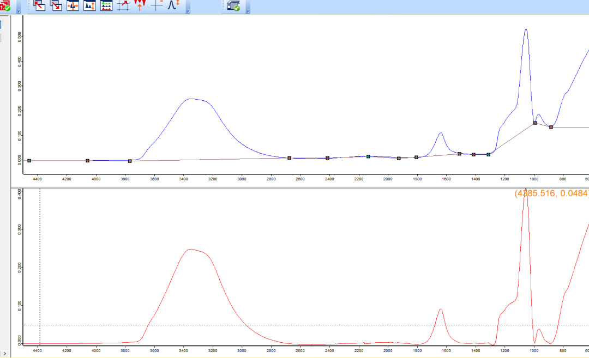Click the baseline anchor point near 3770

[130, 161]
